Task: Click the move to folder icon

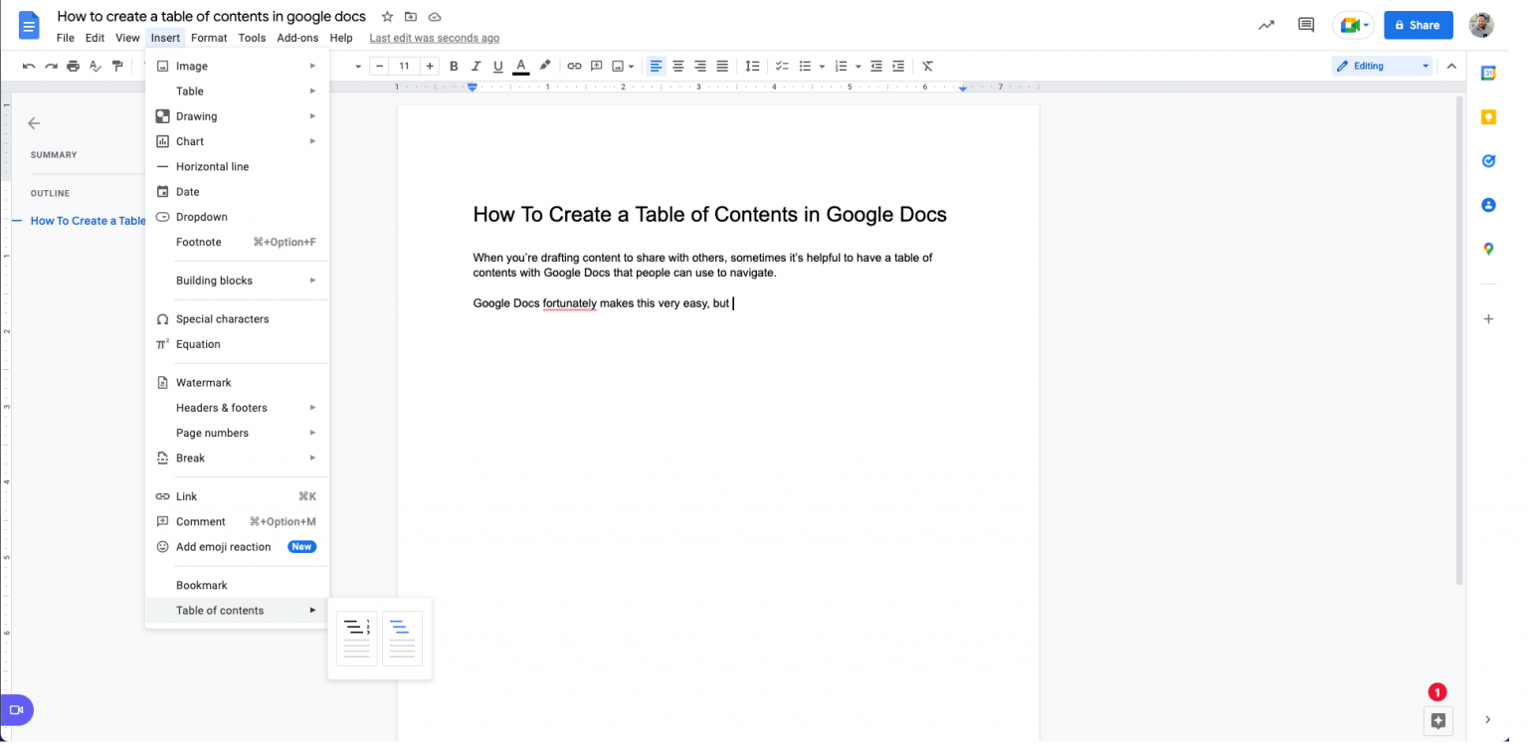Action: click(x=410, y=17)
